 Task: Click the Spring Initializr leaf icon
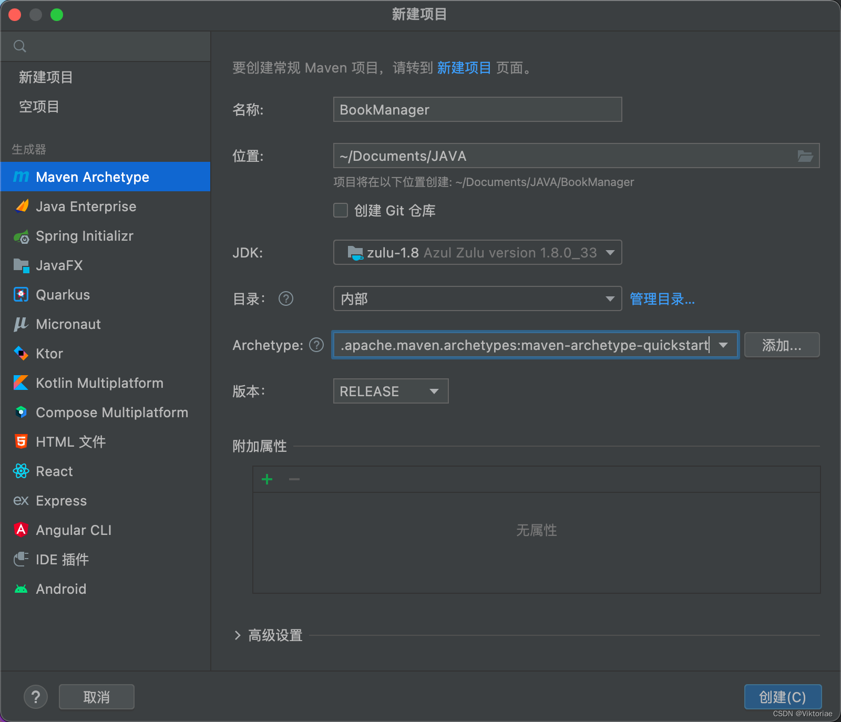pyautogui.click(x=22, y=236)
